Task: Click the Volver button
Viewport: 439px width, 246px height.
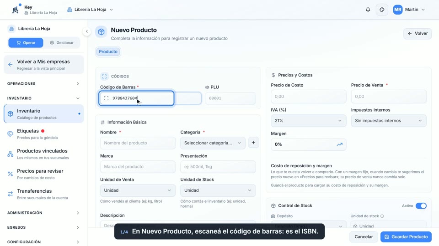Action: pyautogui.click(x=418, y=33)
